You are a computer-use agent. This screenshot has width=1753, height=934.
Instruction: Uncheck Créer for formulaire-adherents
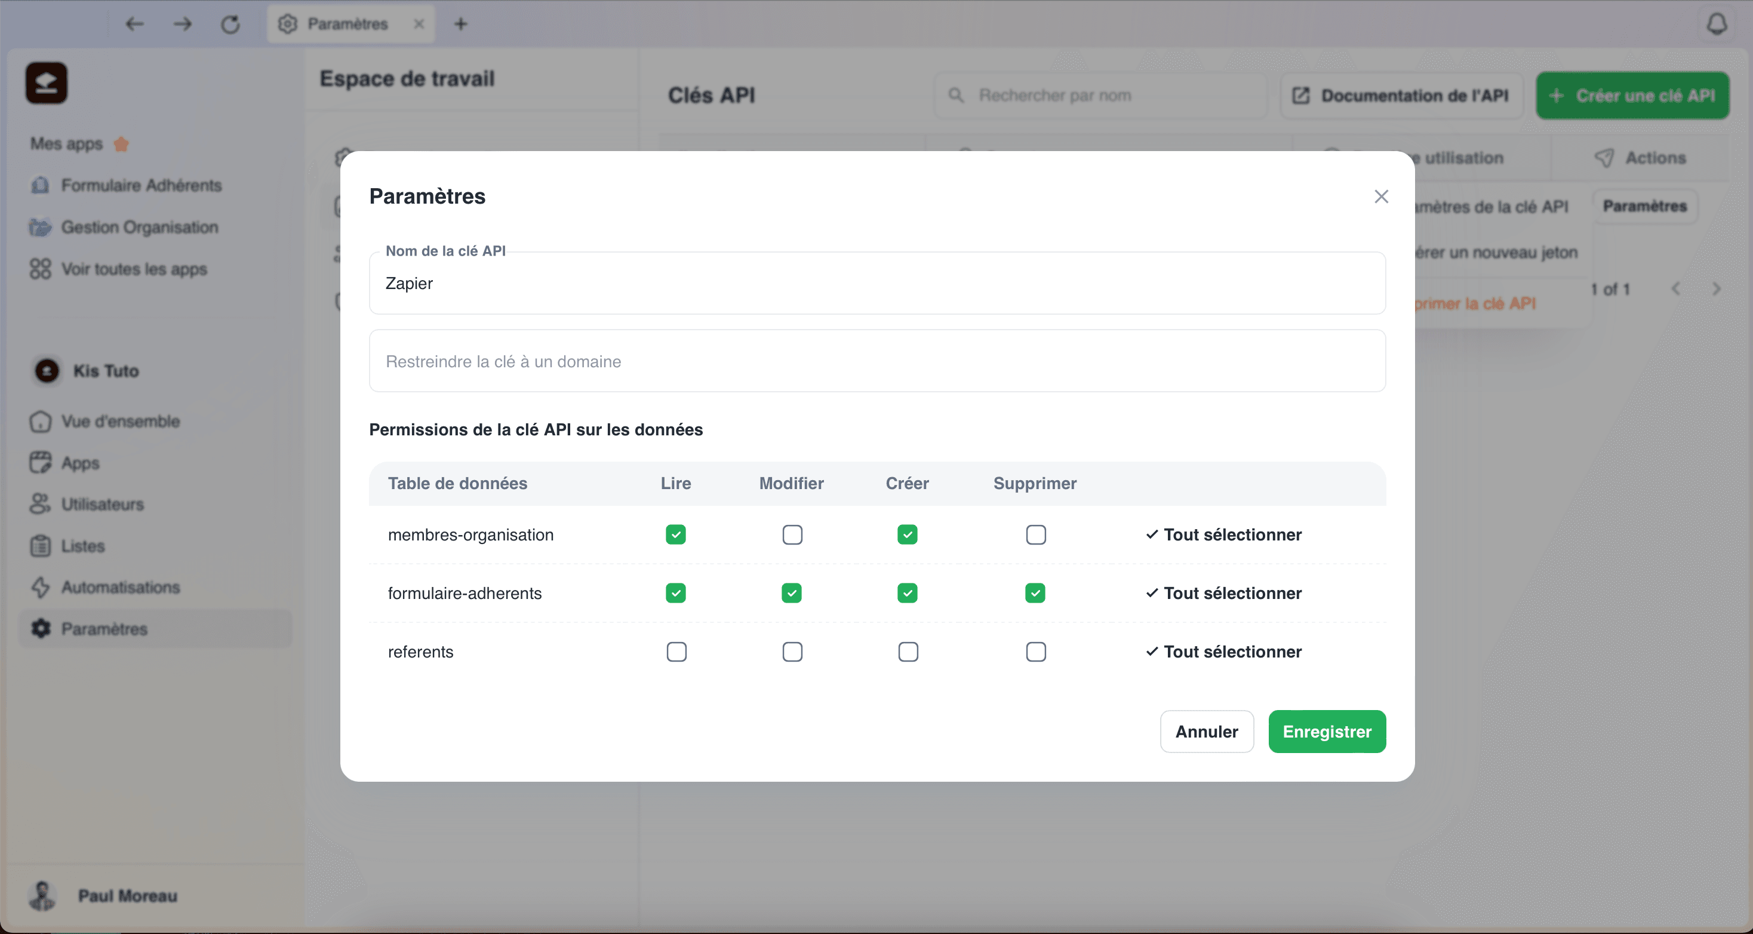[x=907, y=593]
